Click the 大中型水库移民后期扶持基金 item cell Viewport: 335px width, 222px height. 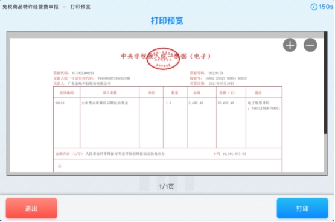[104, 103]
